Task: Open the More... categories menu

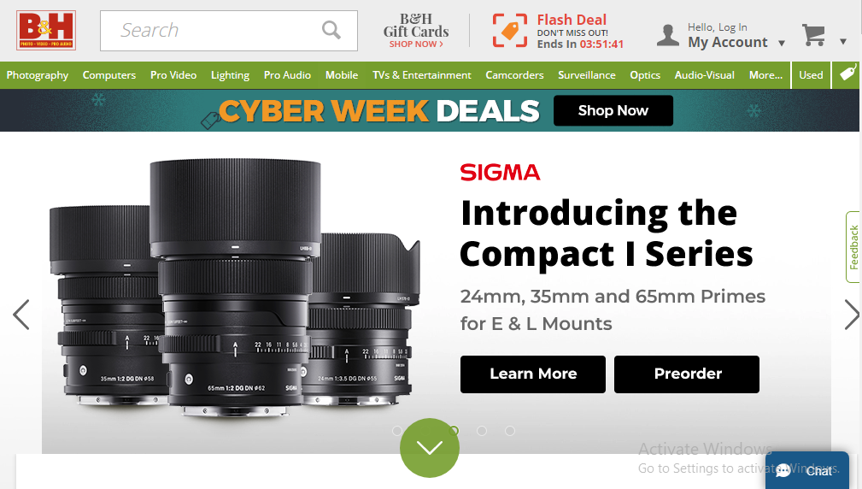Action: (x=765, y=74)
